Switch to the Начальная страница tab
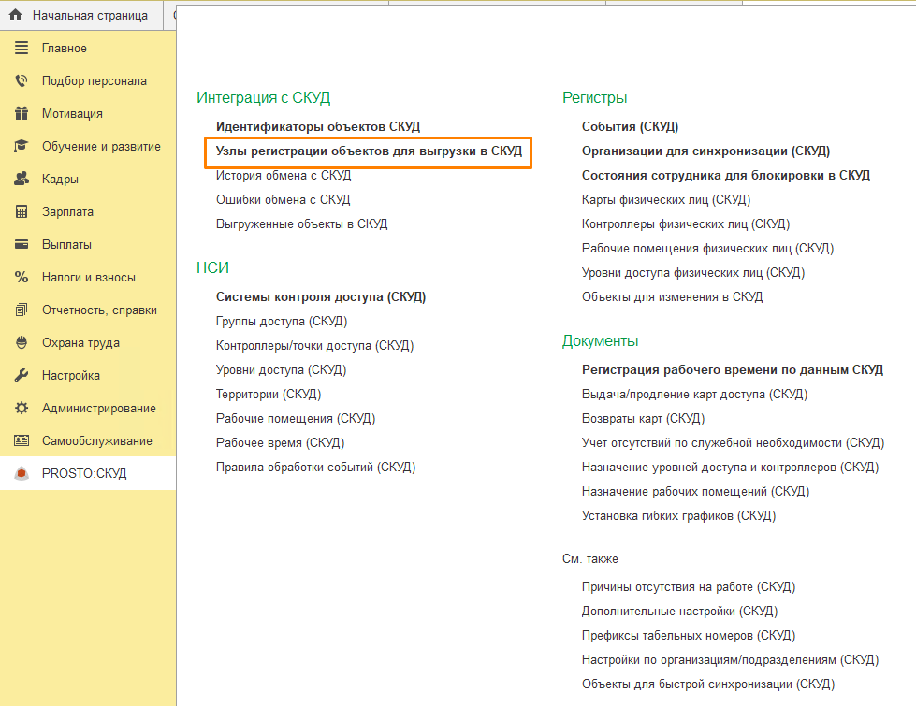Image resolution: width=916 pixels, height=706 pixels. coord(89,16)
